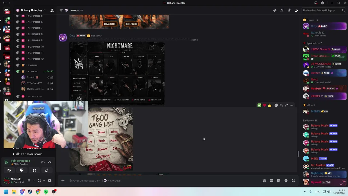Reply to message with reply arrow
348x196 pixels.
pos(281,105)
